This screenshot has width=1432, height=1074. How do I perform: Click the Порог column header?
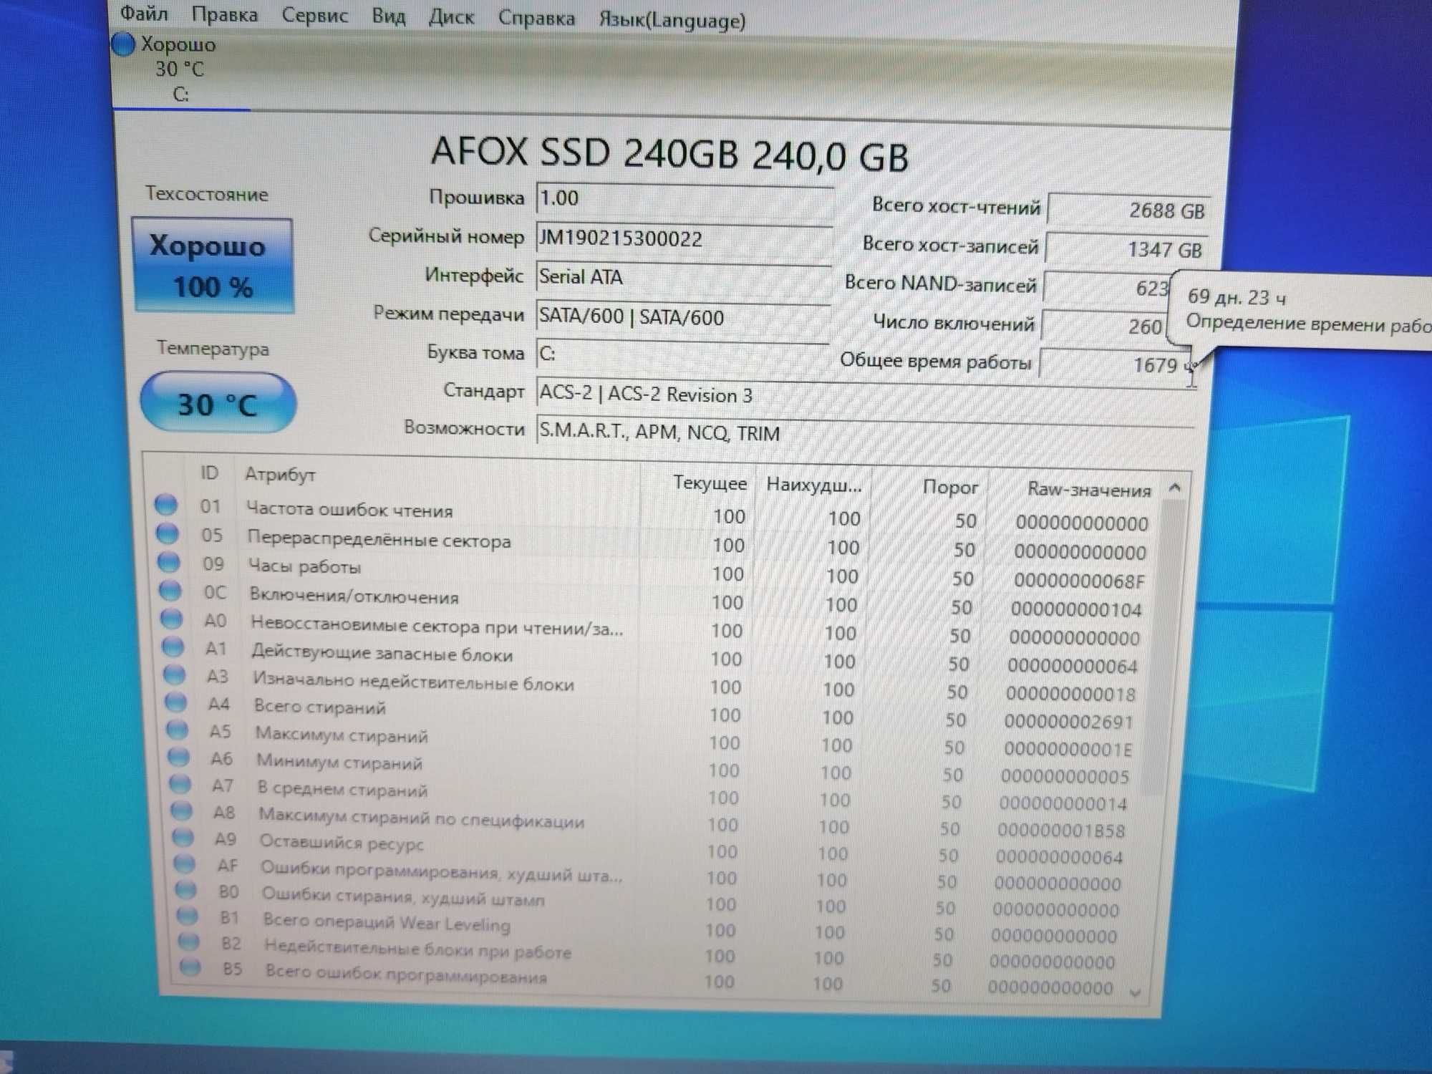tap(950, 488)
